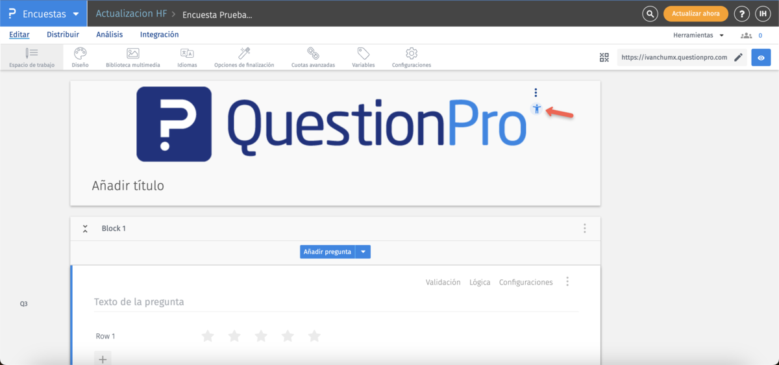Open the Espacio de trabajo workspace tool
This screenshot has width=779, height=365.
(32, 57)
